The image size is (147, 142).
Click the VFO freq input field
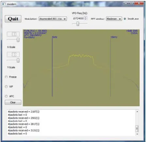point(78,18)
